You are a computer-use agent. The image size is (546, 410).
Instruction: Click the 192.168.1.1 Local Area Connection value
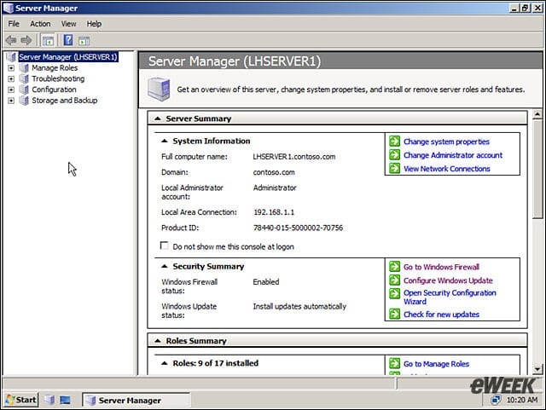274,212
